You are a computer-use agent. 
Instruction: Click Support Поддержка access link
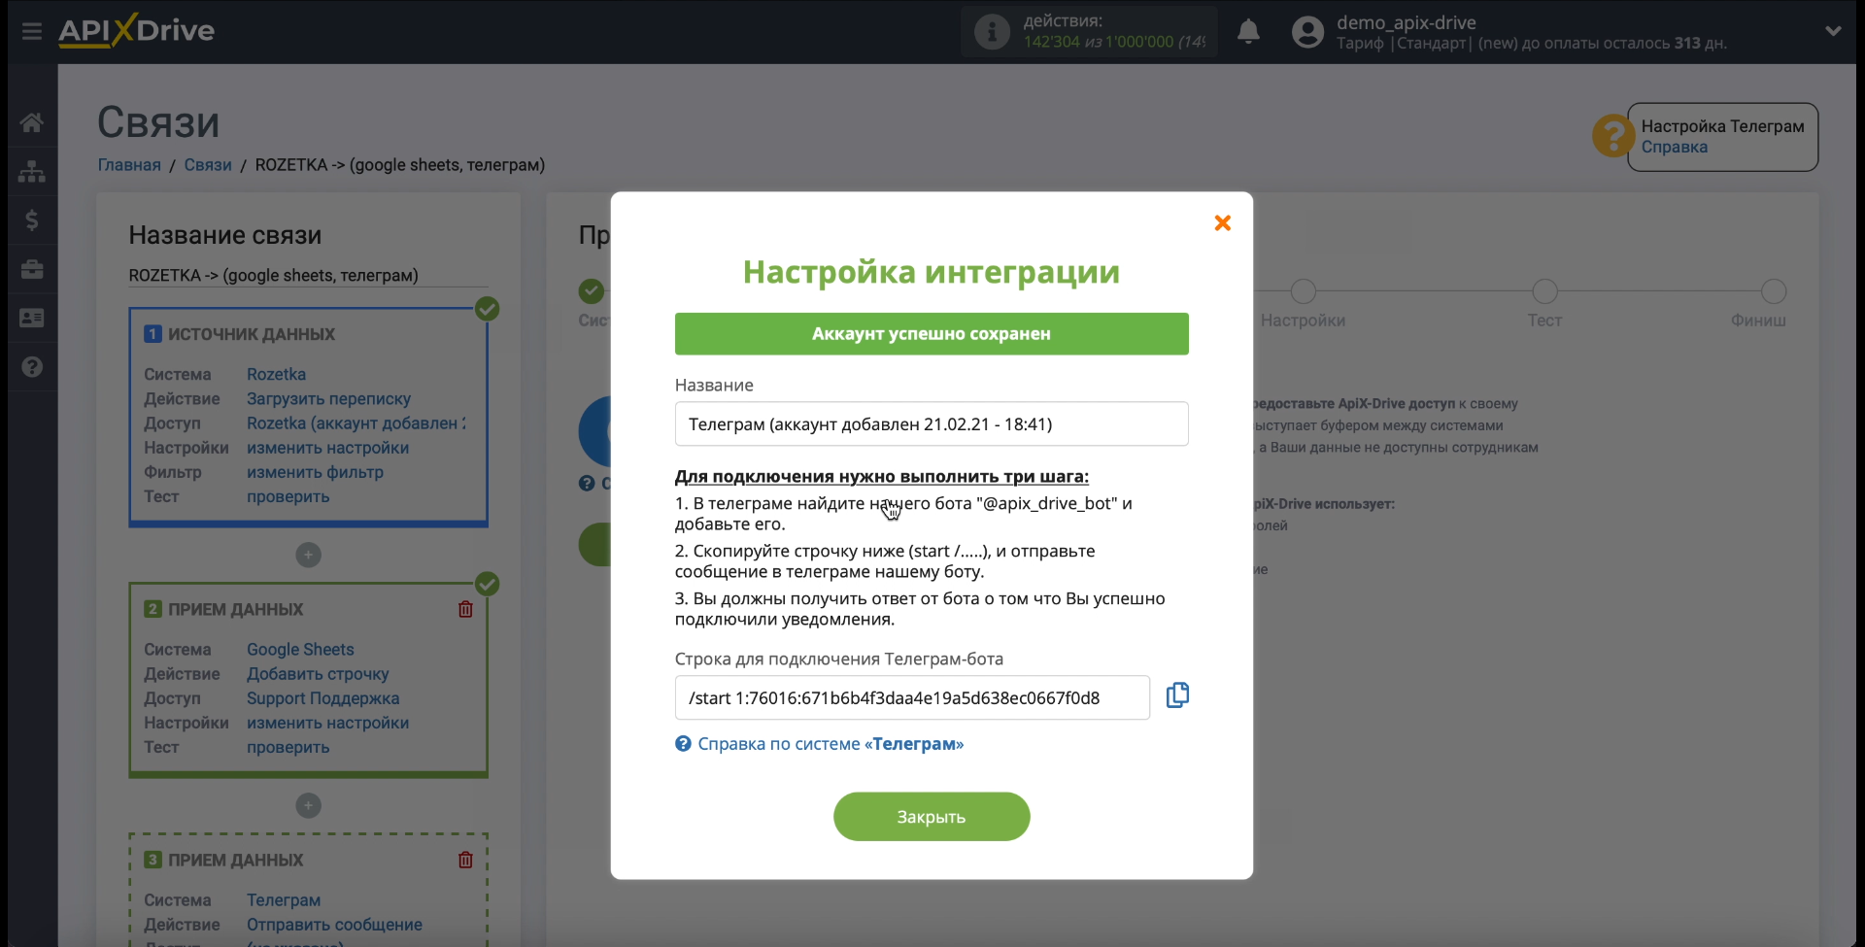322,698
